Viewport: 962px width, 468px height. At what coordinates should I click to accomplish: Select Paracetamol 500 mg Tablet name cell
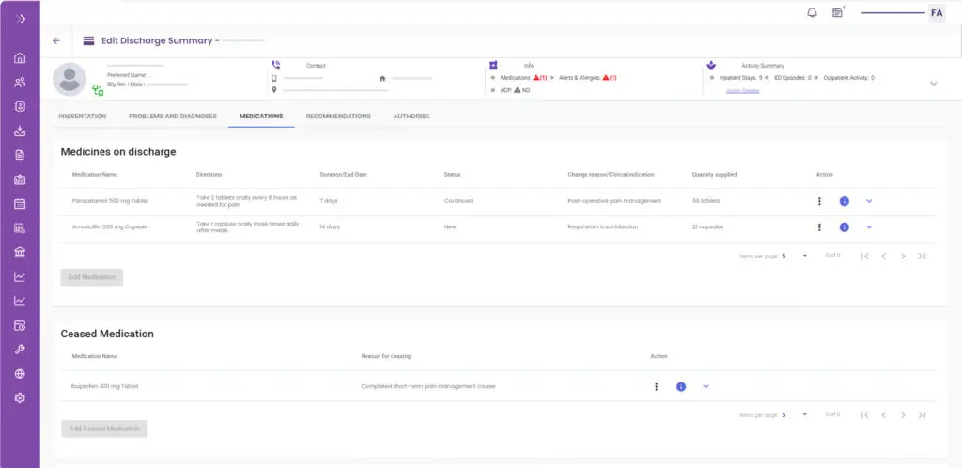click(110, 201)
